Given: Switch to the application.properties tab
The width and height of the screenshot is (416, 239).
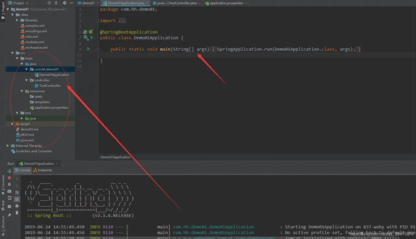Looking at the screenshot, I should (226, 3).
